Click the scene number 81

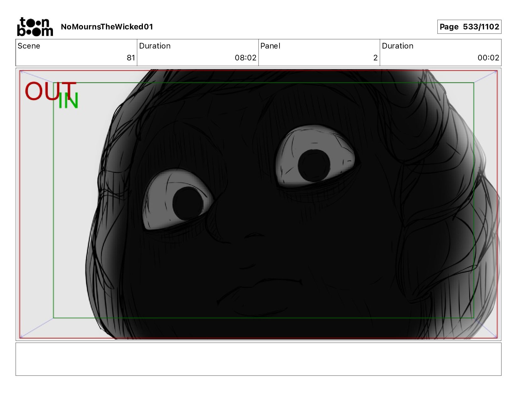tap(131, 58)
